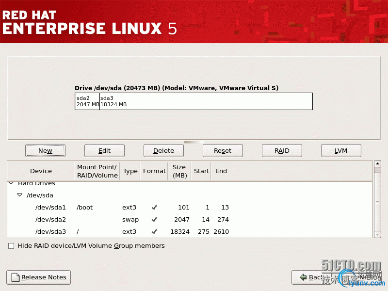This screenshot has width=388, height=291.
Task: Click the Start column header
Action: (x=201, y=171)
